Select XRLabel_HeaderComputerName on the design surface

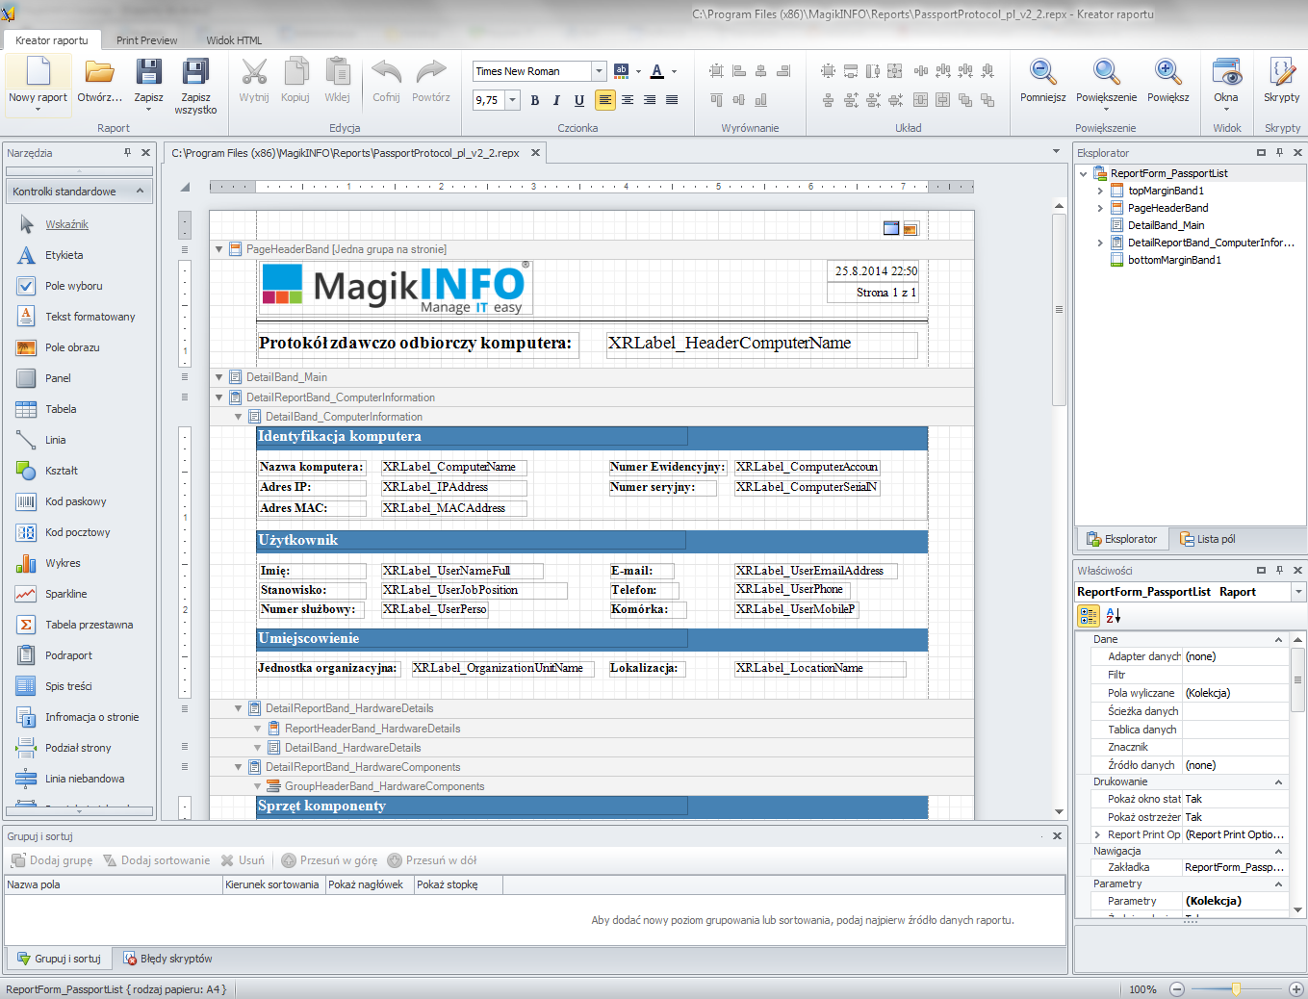pos(762,345)
